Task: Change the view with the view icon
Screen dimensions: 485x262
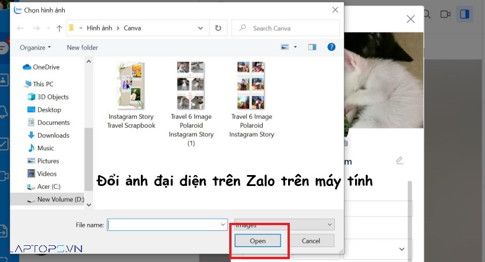Action: pyautogui.click(x=285, y=47)
